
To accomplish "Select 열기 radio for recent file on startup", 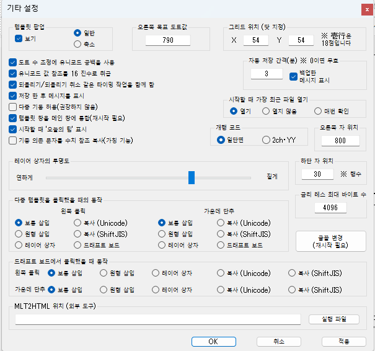I will tap(234, 111).
